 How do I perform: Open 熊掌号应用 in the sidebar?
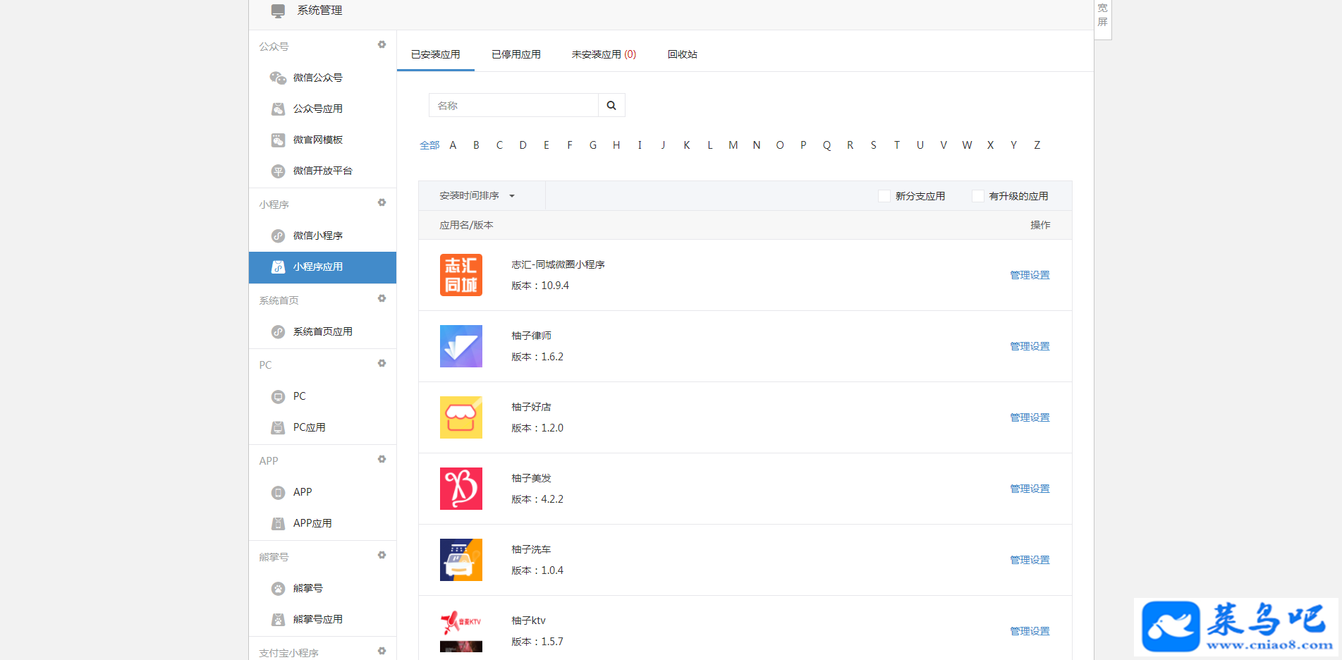click(x=322, y=619)
